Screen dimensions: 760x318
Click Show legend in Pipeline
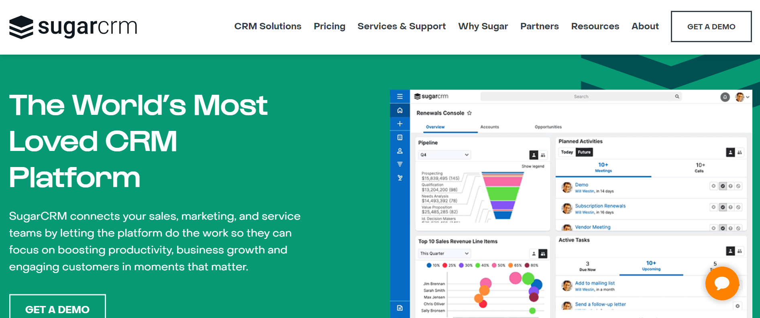coord(533,166)
